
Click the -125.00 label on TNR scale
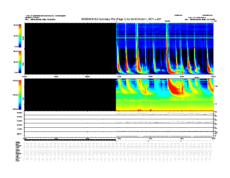coord(15,81)
